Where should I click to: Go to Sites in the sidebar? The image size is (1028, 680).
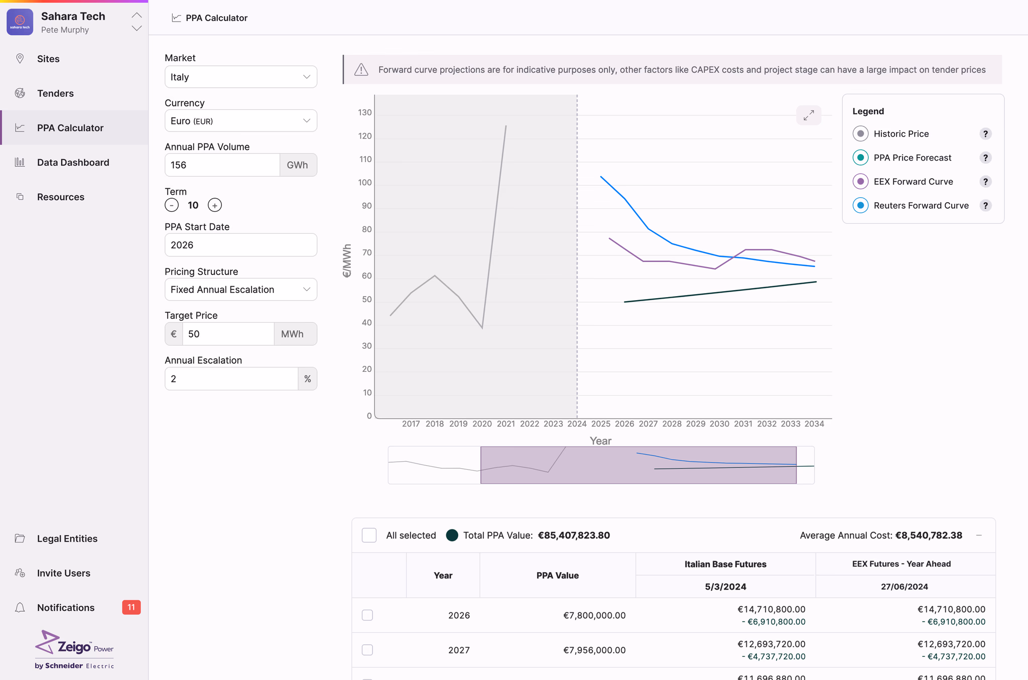[x=74, y=59]
